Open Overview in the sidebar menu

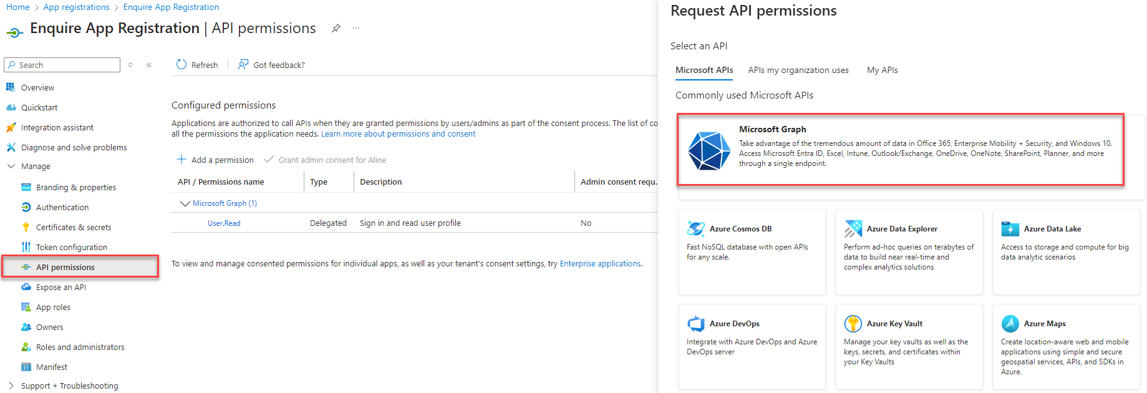coord(37,87)
